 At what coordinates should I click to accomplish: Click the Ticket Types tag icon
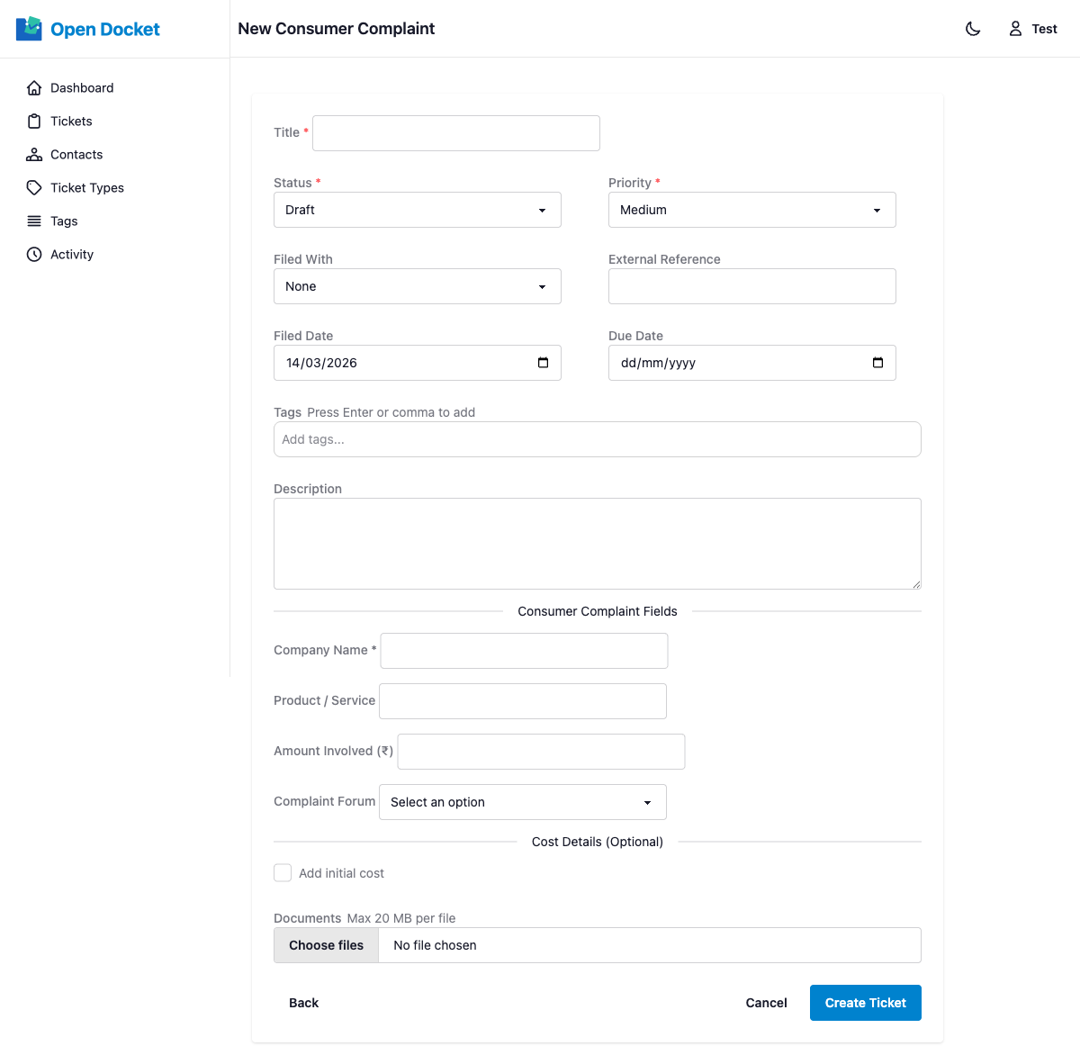point(34,187)
